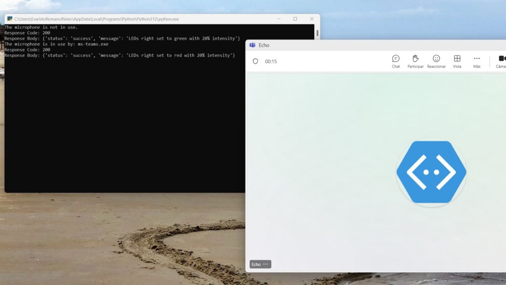The image size is (506, 285).
Task: Open the Reaccionar emoji reactions
Action: pos(436,61)
